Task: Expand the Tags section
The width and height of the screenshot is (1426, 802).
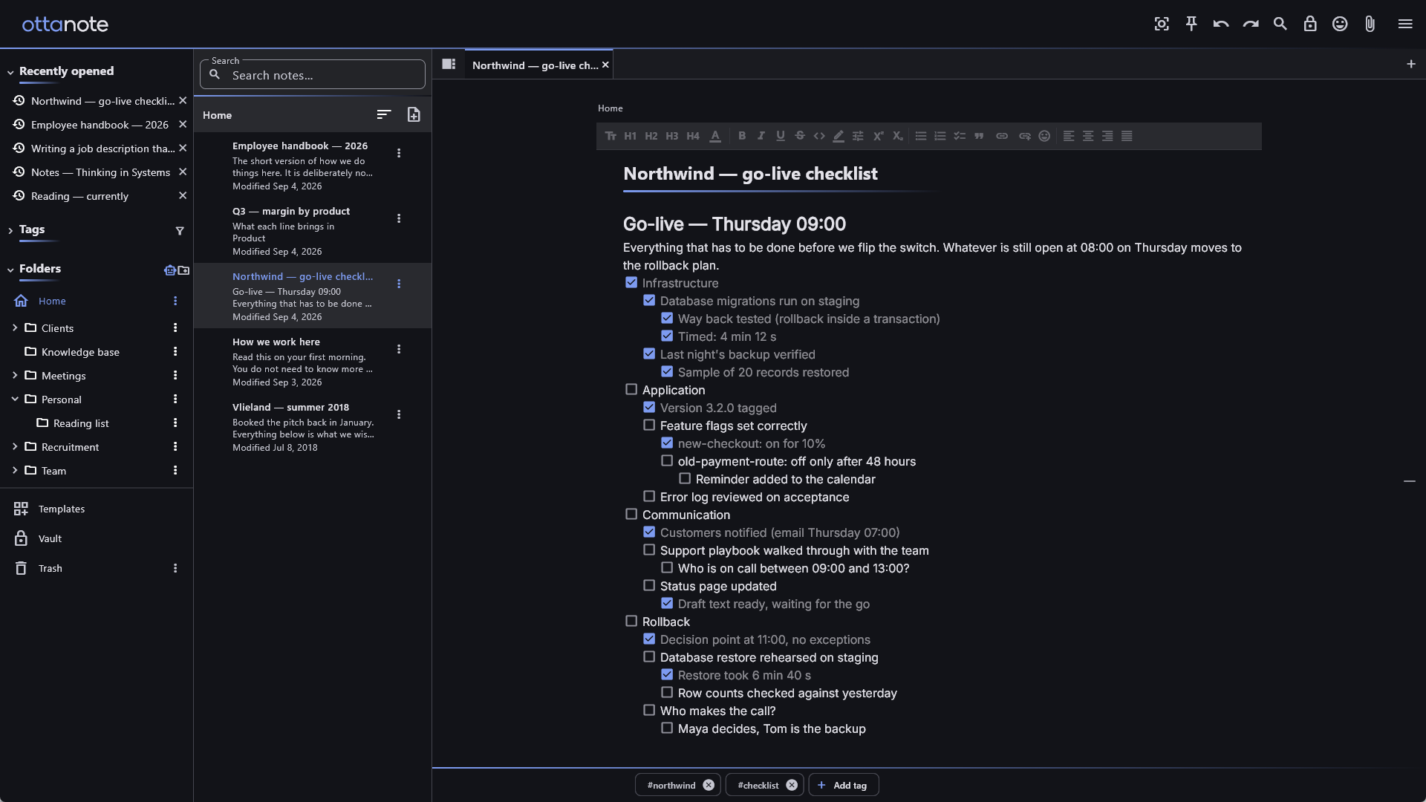Action: tap(10, 231)
